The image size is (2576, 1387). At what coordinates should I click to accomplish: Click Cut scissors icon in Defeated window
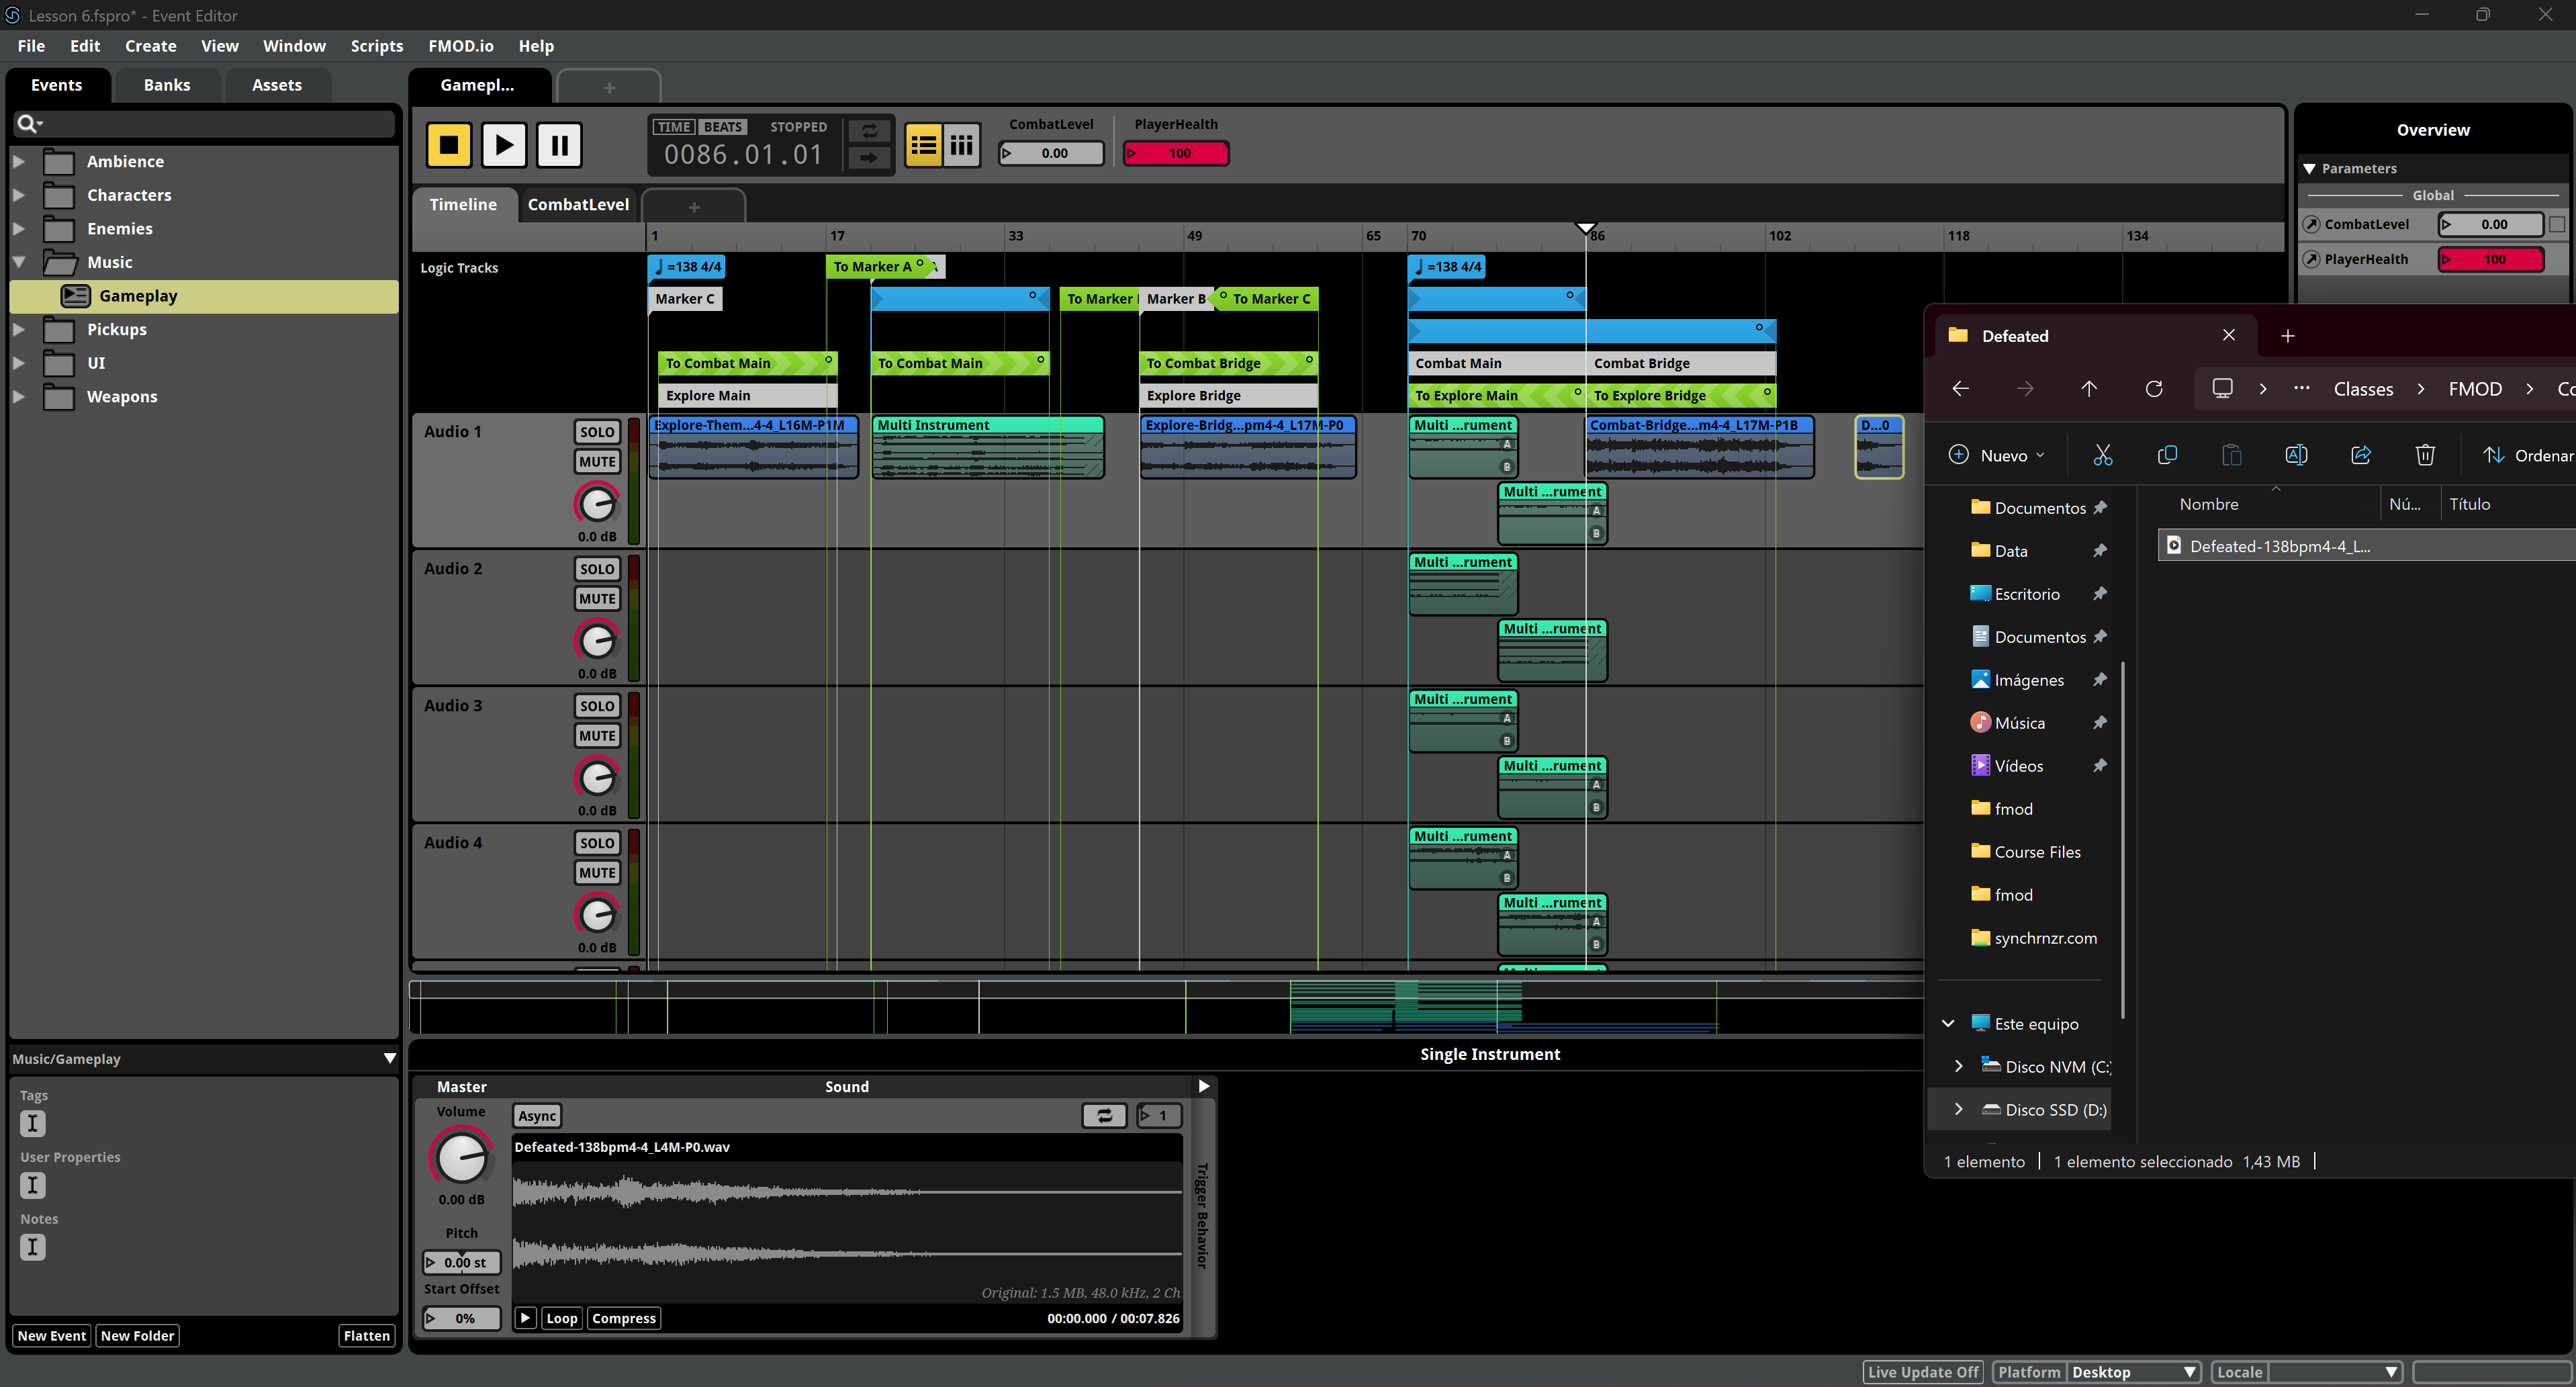tap(2103, 456)
